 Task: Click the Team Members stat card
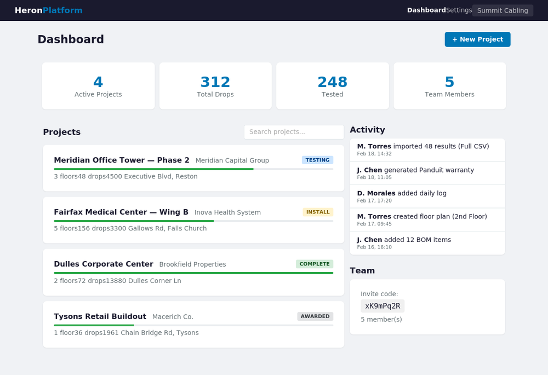tap(449, 85)
